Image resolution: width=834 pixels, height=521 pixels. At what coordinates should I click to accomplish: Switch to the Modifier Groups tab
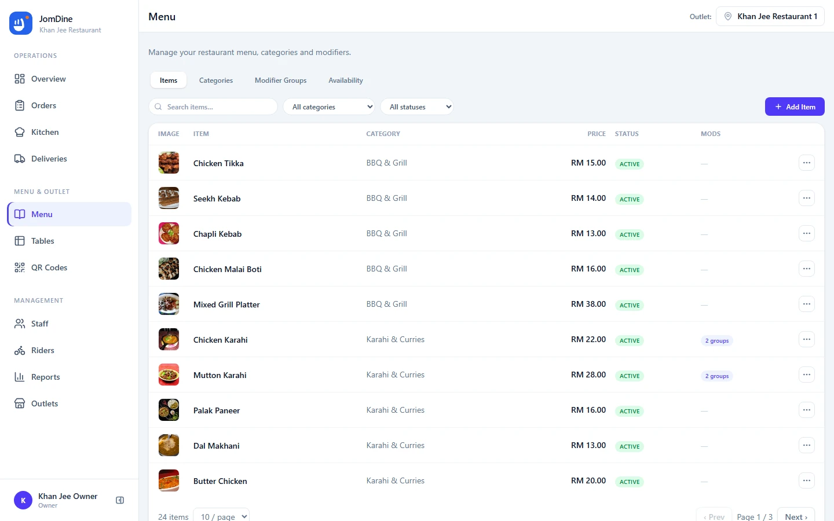(x=281, y=80)
